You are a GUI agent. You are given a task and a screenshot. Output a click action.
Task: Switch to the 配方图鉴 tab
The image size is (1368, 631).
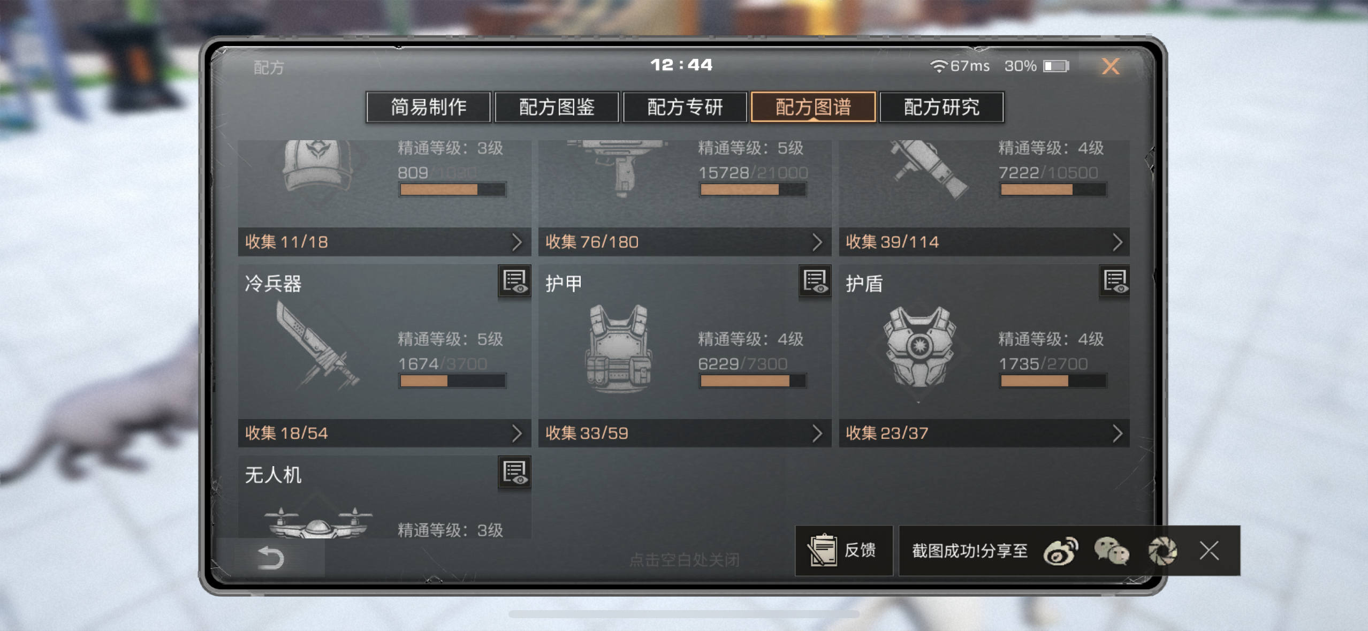click(x=557, y=107)
